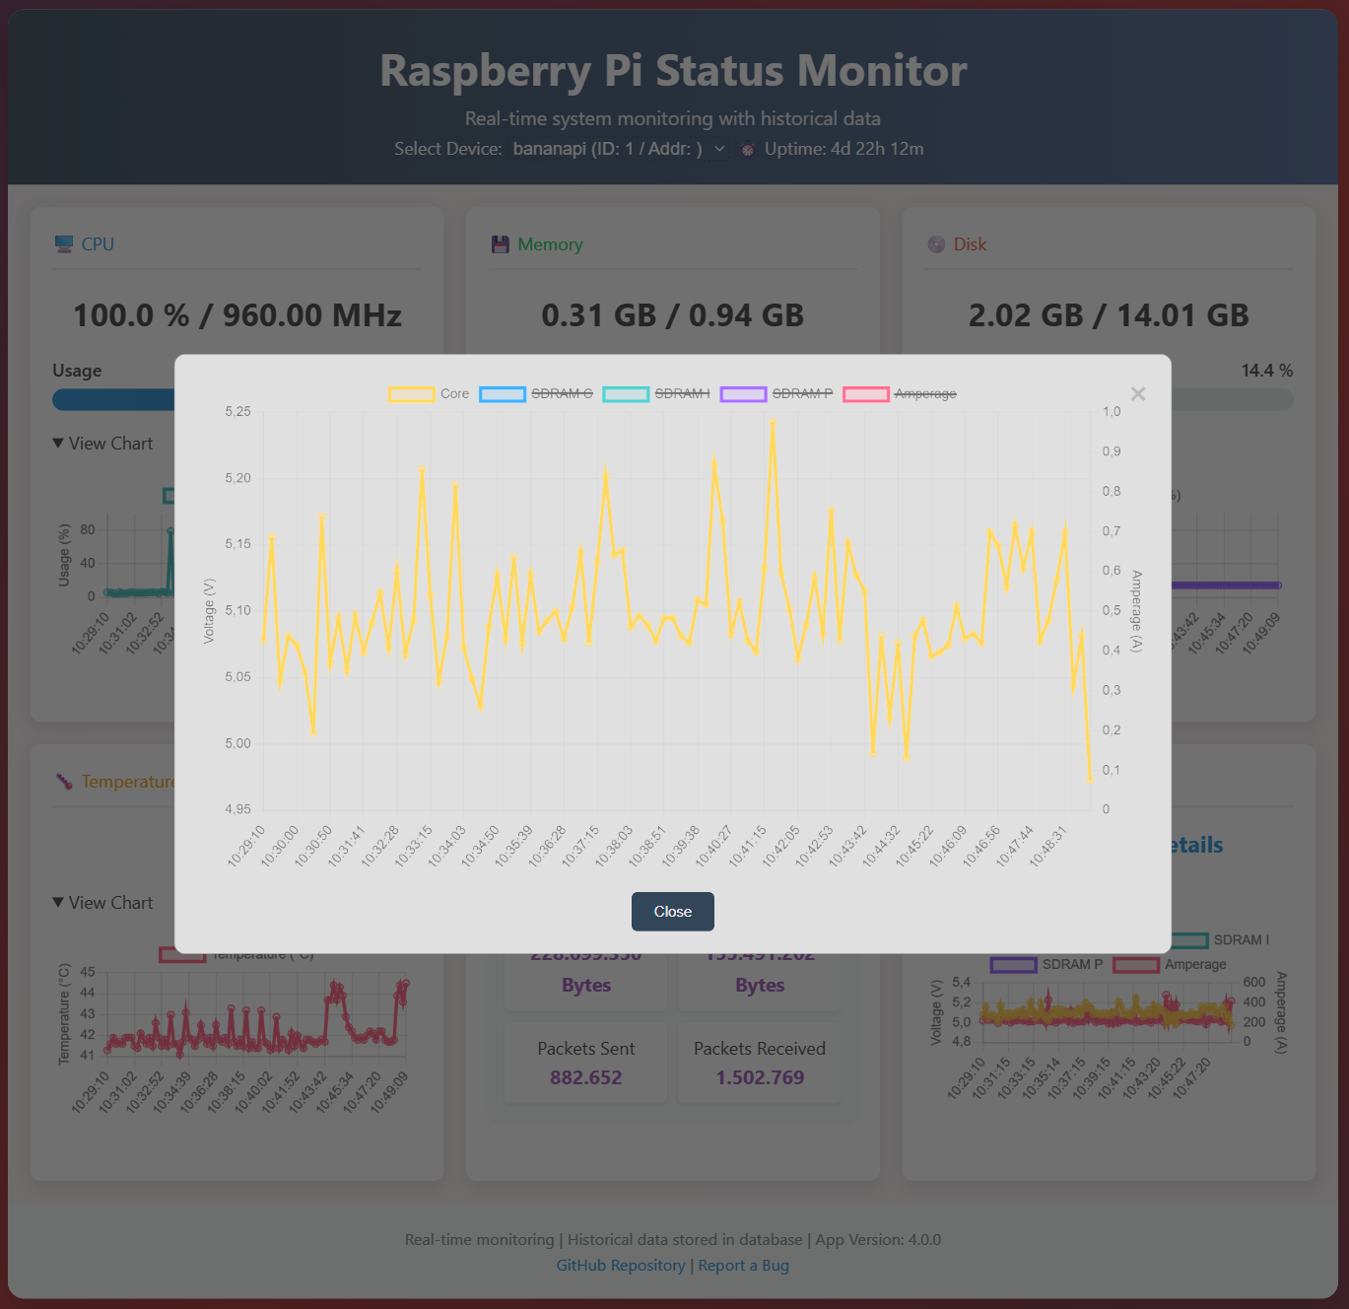1349x1309 pixels.
Task: Collapse View Chart in the Temperature card
Action: coord(102,902)
